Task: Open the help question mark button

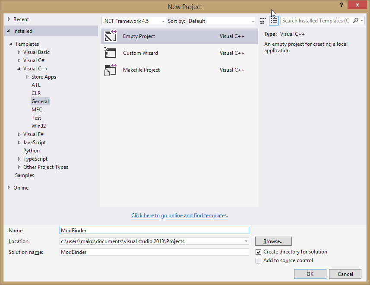Action: 342,5
